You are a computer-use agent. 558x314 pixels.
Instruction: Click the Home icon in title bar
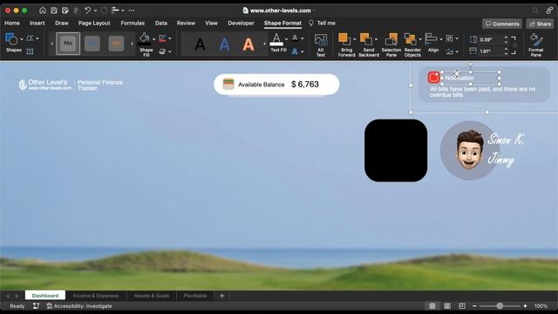(43, 10)
